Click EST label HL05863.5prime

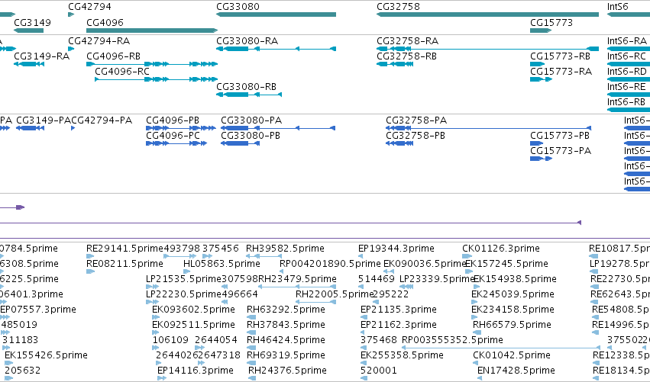click(x=222, y=264)
